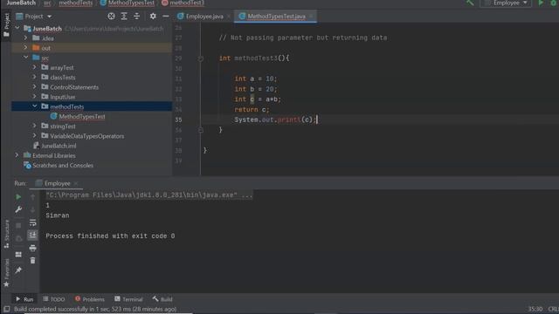
Task: Open run configuration wrench icon
Action: click(x=18, y=209)
